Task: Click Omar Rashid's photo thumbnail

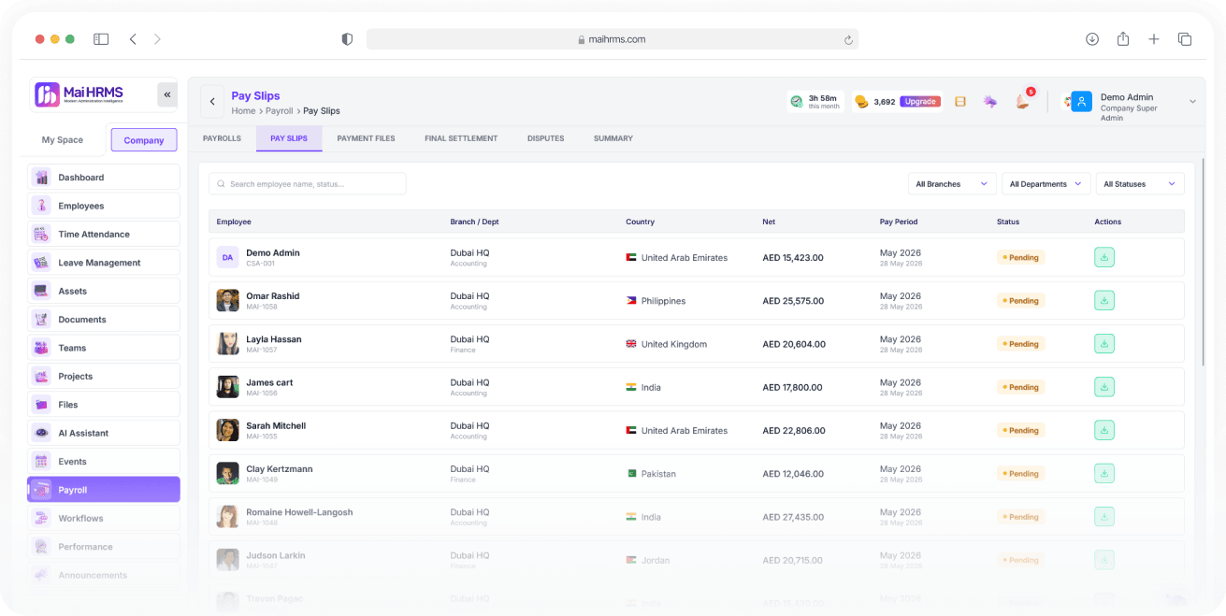Action: click(227, 300)
